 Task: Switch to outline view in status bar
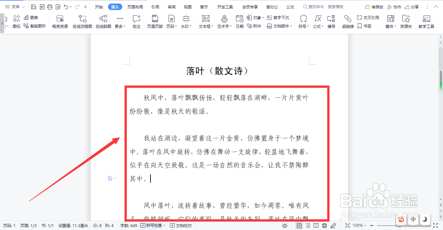click(x=308, y=225)
